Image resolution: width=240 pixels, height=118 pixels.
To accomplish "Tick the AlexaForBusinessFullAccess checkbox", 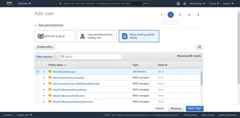I will (38, 96).
